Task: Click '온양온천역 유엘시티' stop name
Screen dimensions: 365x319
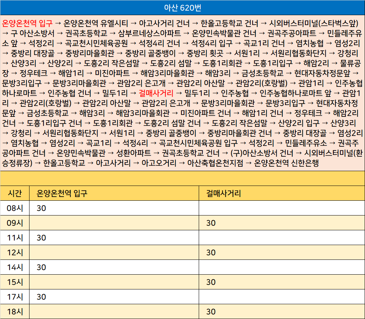Action: (x=95, y=23)
